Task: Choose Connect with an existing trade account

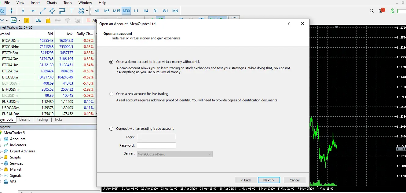Action: click(x=112, y=129)
